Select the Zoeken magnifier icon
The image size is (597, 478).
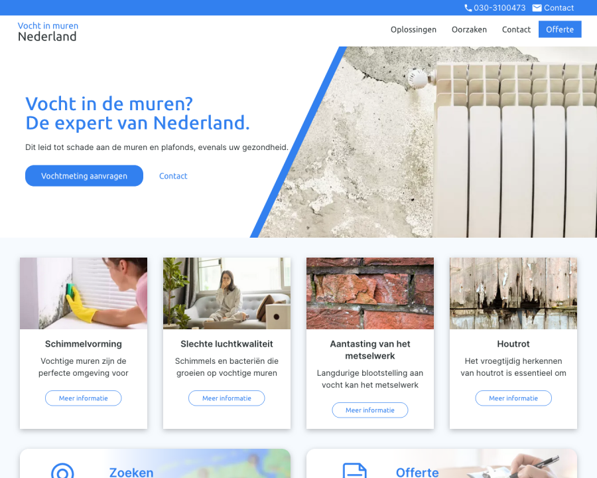coord(63,472)
